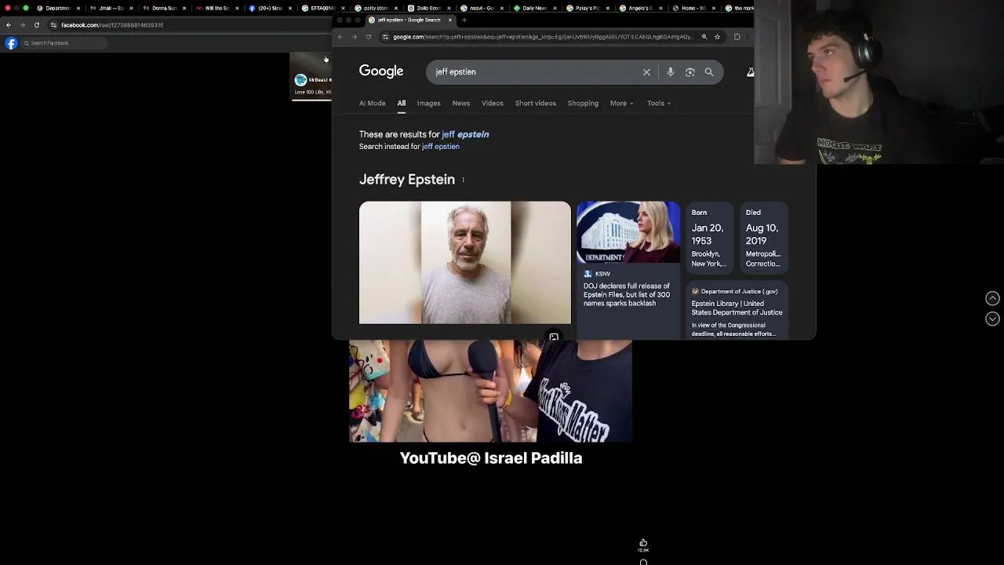
Task: Click the Facebook logo in the back window
Action: click(x=11, y=43)
